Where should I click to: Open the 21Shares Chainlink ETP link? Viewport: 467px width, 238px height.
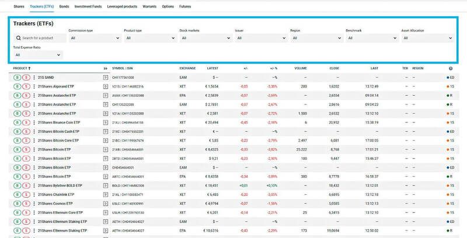[x=56, y=195]
